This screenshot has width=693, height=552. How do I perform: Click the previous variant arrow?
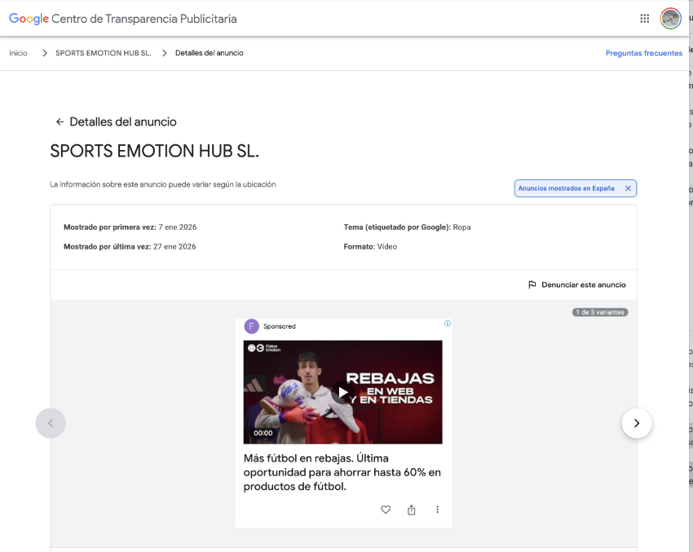(x=51, y=423)
